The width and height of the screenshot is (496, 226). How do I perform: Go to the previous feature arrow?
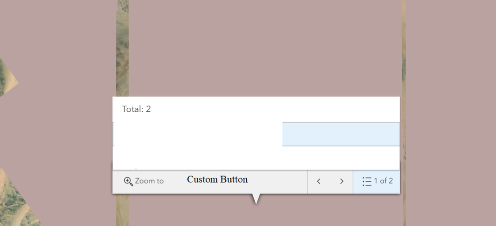[x=319, y=181]
